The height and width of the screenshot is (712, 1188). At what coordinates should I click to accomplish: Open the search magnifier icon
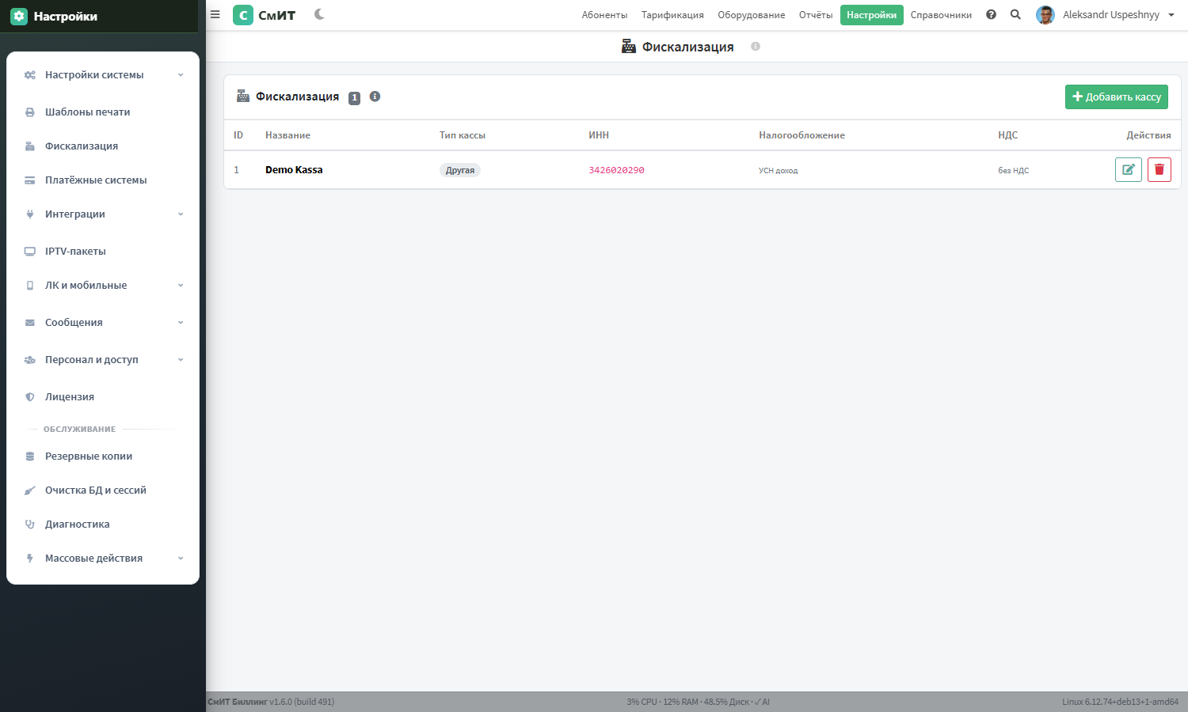tap(1015, 14)
